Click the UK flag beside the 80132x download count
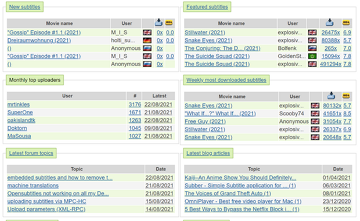This screenshot has height=221, width=360. point(315,106)
